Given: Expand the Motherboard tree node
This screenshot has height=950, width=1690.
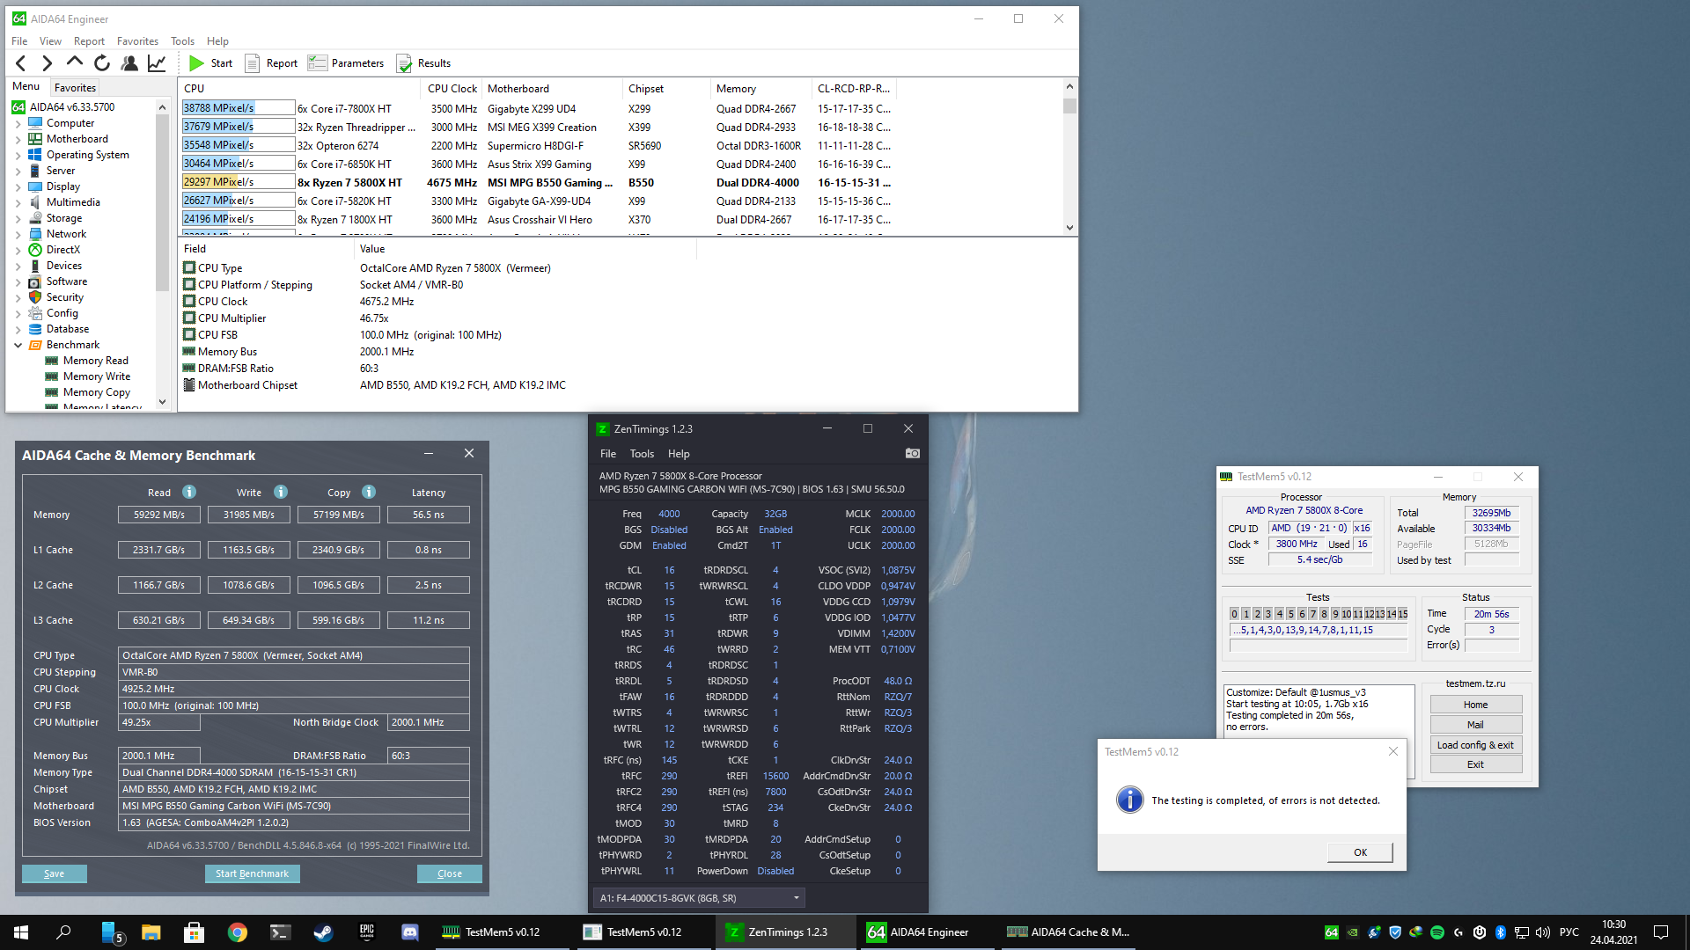Looking at the screenshot, I should pyautogui.click(x=18, y=139).
